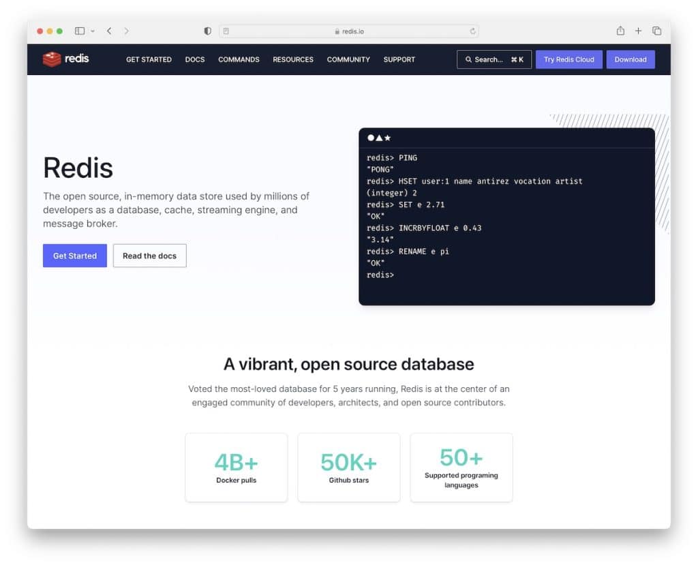Click the Redis logo in navbar
This screenshot has height=565, width=698.
click(x=66, y=59)
